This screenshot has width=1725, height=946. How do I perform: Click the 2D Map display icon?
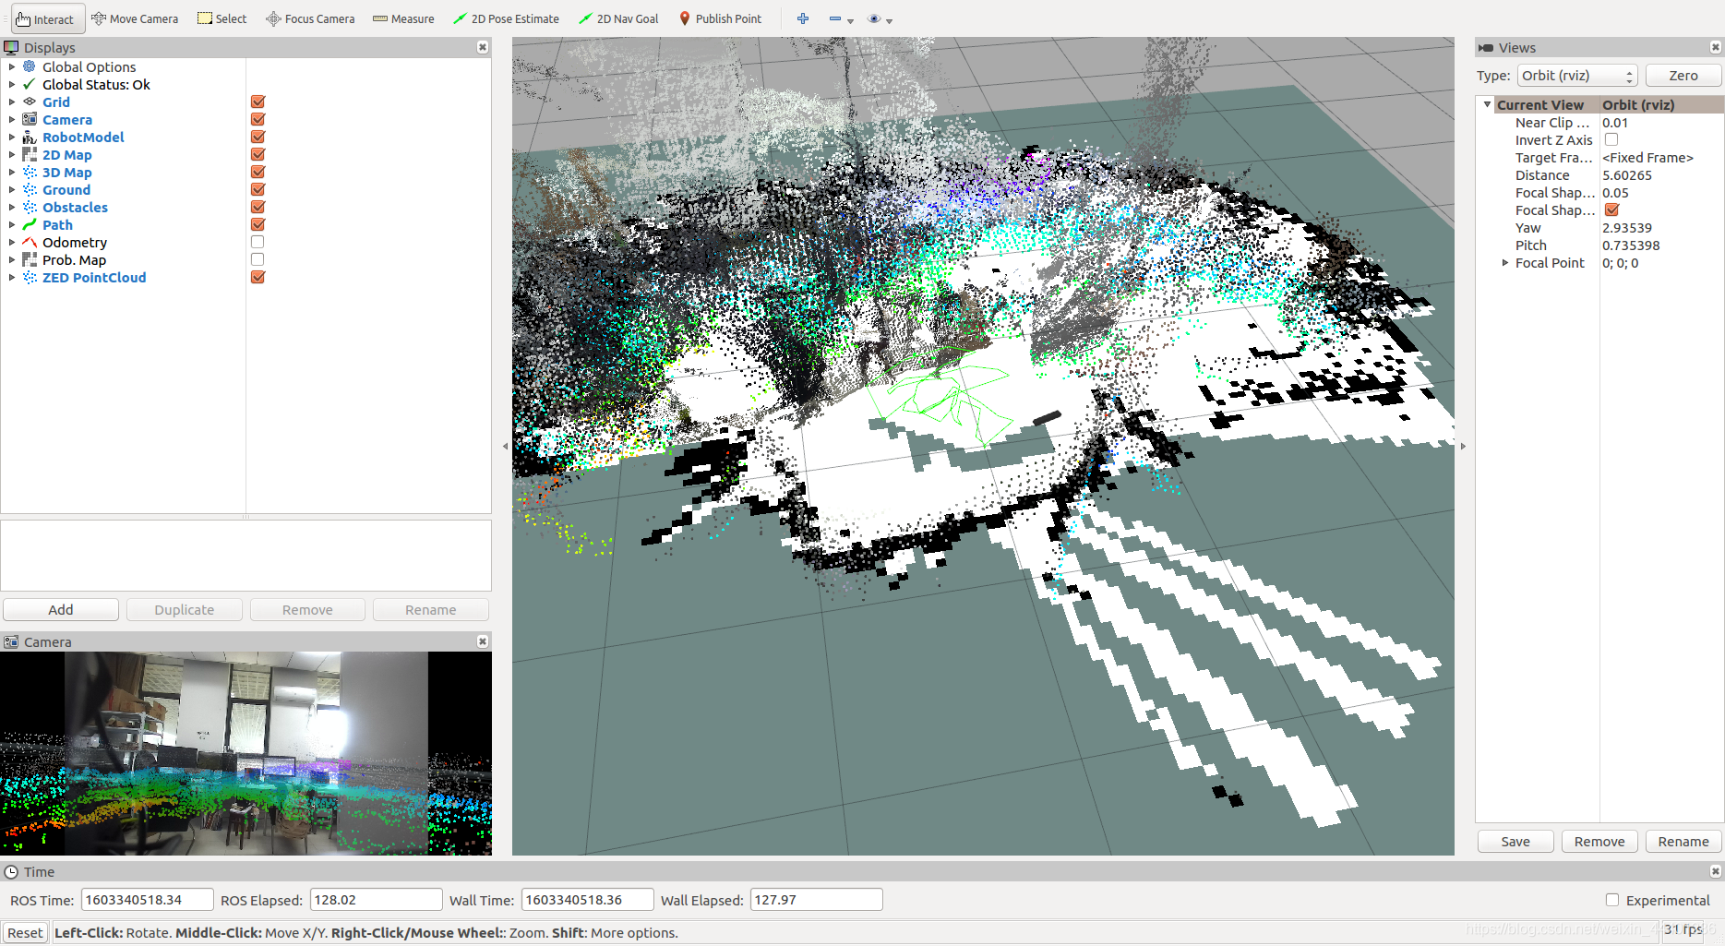(x=30, y=154)
